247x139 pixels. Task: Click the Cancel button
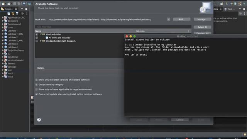point(180,120)
